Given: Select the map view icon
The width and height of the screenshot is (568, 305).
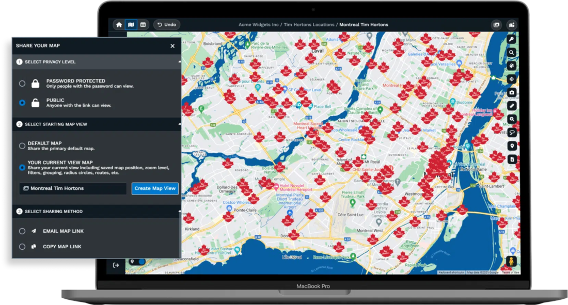Looking at the screenshot, I should (131, 24).
